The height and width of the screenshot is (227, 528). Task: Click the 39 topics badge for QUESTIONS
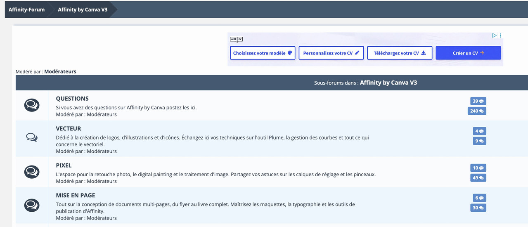pyautogui.click(x=478, y=101)
